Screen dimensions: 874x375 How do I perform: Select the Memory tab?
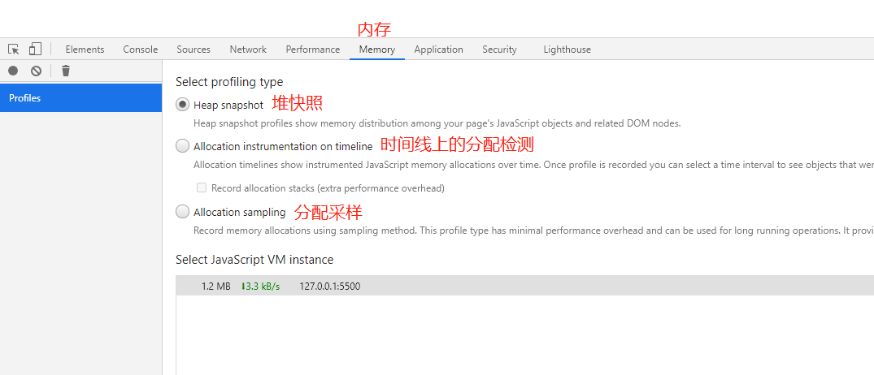click(x=376, y=50)
